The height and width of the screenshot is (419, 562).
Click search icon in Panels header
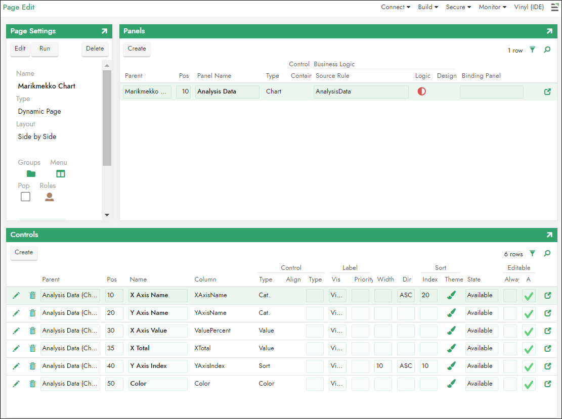tap(547, 50)
